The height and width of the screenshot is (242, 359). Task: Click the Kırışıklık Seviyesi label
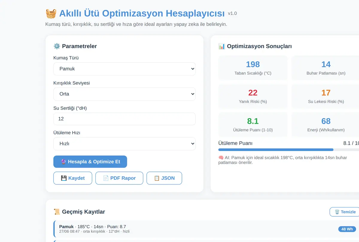point(72,83)
